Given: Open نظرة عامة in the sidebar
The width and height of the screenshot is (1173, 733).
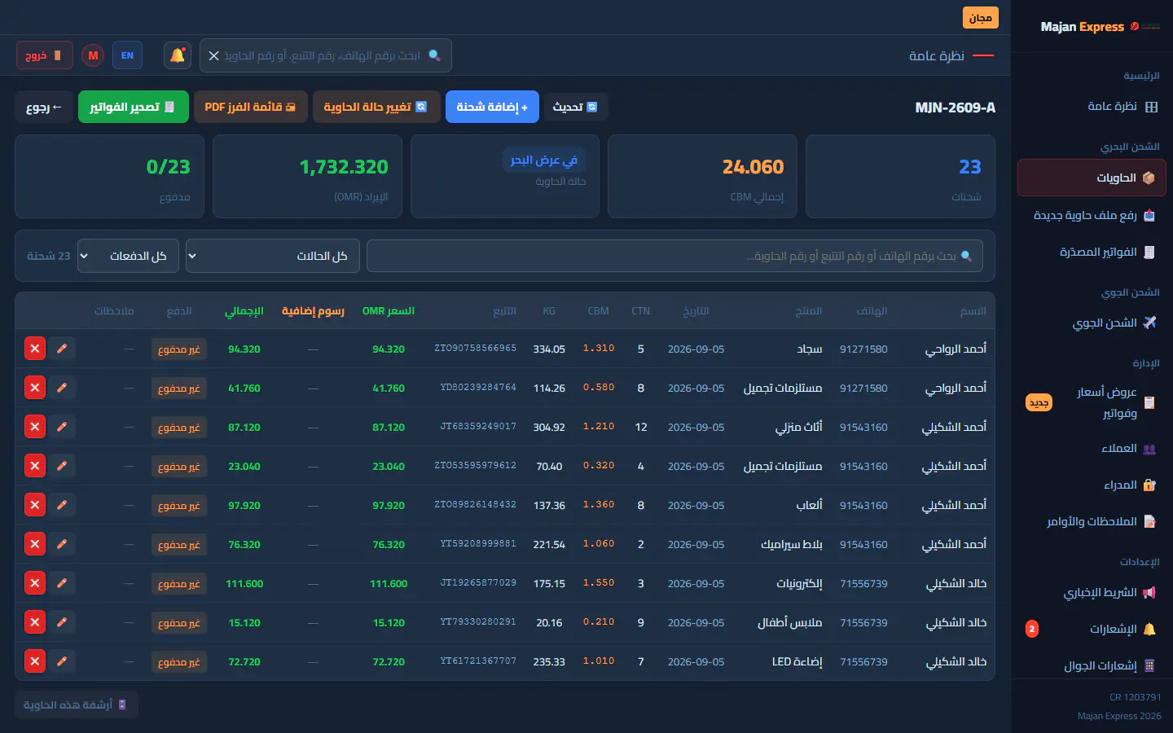Looking at the screenshot, I should pyautogui.click(x=1092, y=107).
